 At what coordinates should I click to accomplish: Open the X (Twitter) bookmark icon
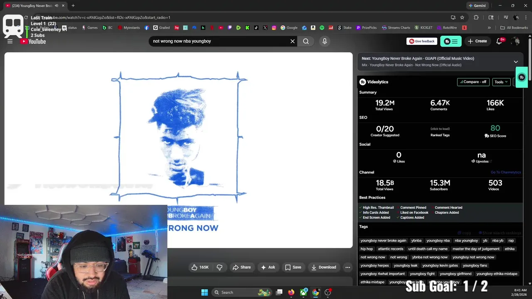click(x=265, y=28)
